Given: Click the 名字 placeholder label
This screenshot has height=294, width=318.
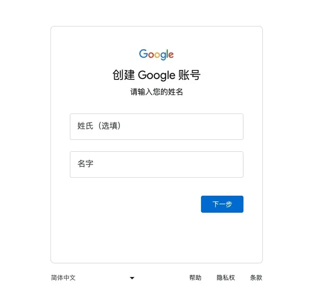Looking at the screenshot, I should (x=85, y=164).
